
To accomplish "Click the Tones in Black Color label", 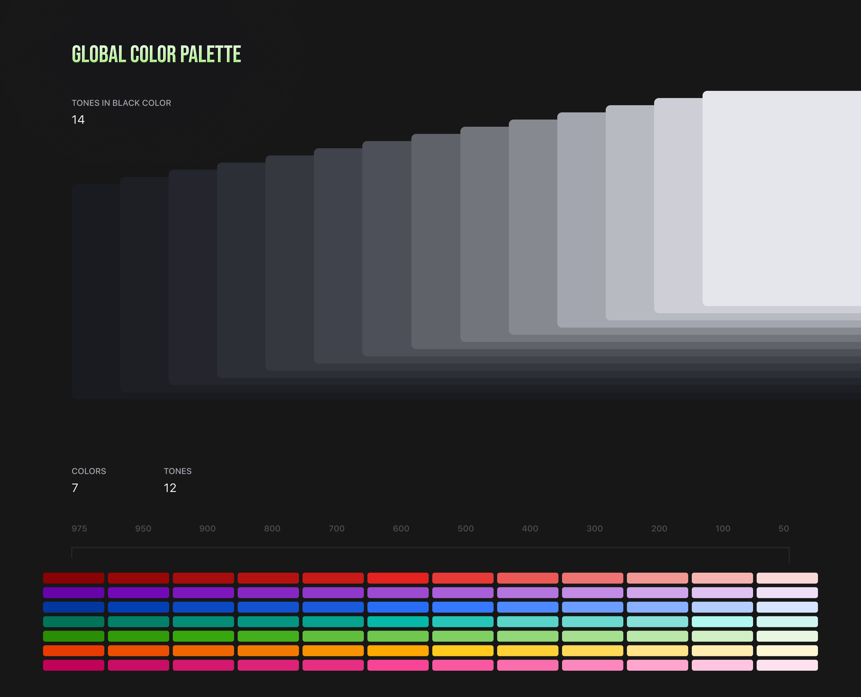I will coord(121,103).
